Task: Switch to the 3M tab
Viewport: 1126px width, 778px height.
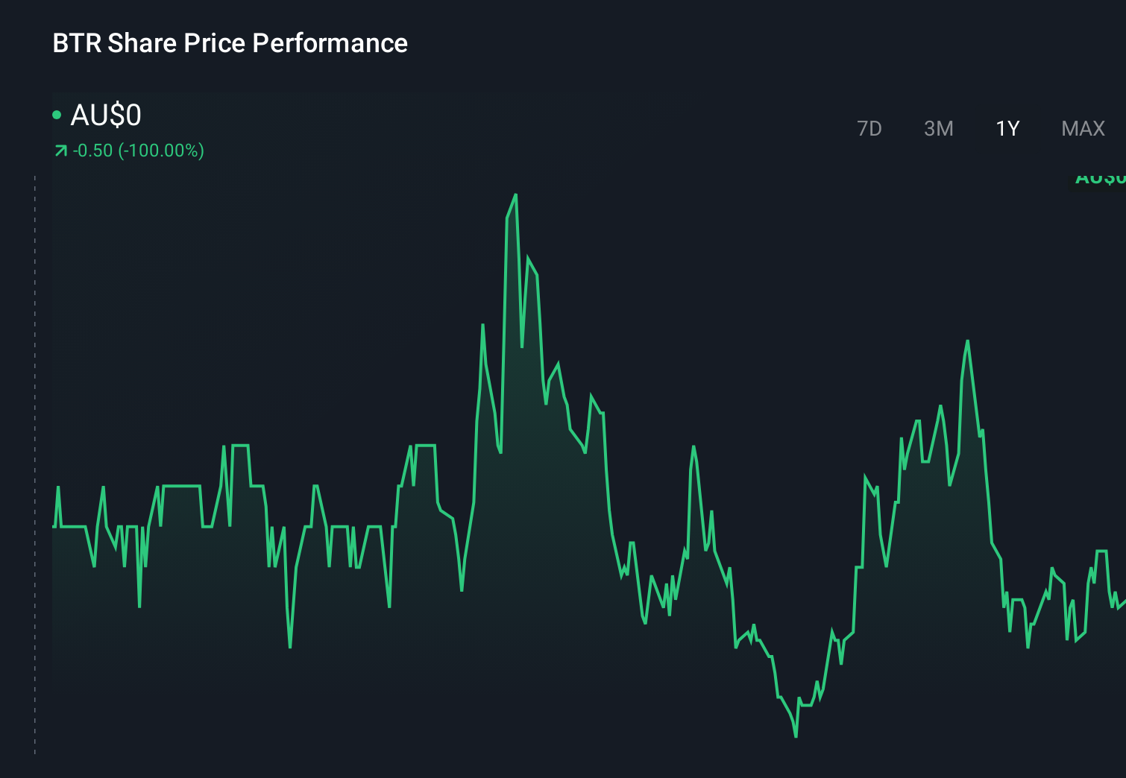Action: tap(939, 128)
